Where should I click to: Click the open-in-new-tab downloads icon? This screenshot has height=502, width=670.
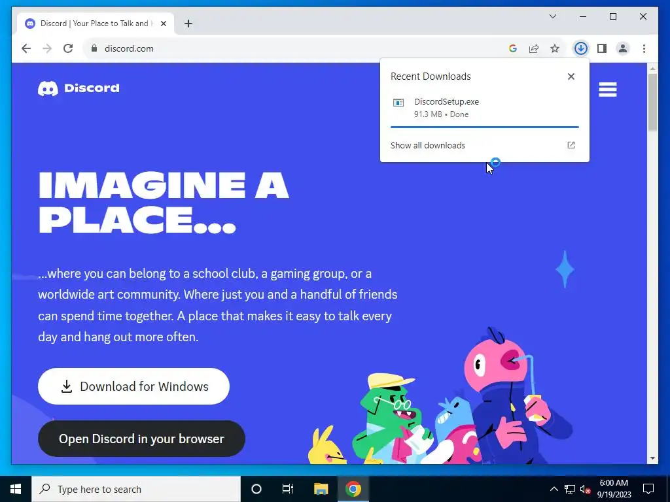tap(571, 145)
